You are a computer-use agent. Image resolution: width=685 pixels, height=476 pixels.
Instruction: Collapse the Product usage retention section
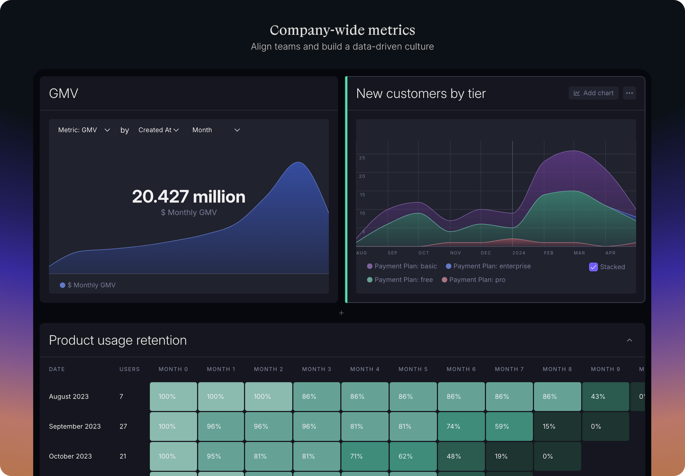tap(629, 340)
